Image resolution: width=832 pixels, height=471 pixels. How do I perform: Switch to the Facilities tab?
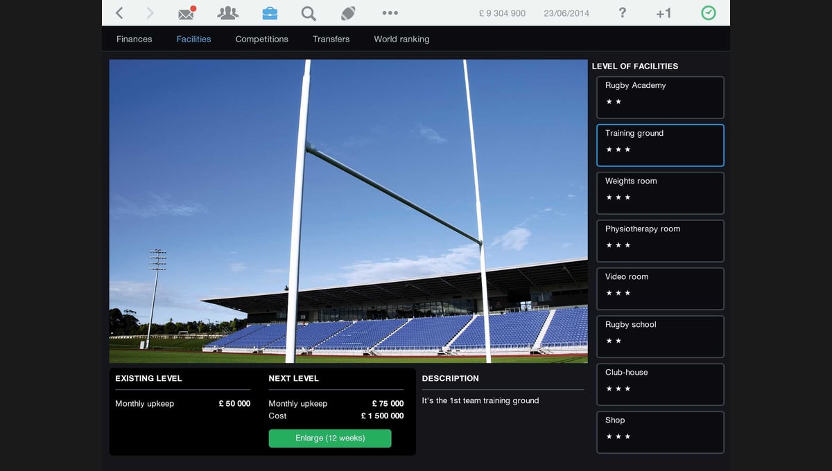(193, 39)
